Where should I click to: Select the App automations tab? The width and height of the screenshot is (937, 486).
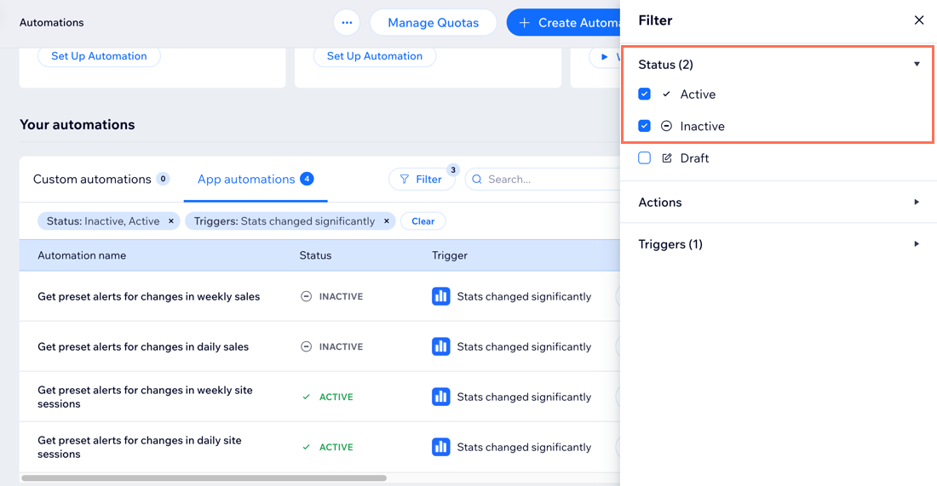pos(246,180)
